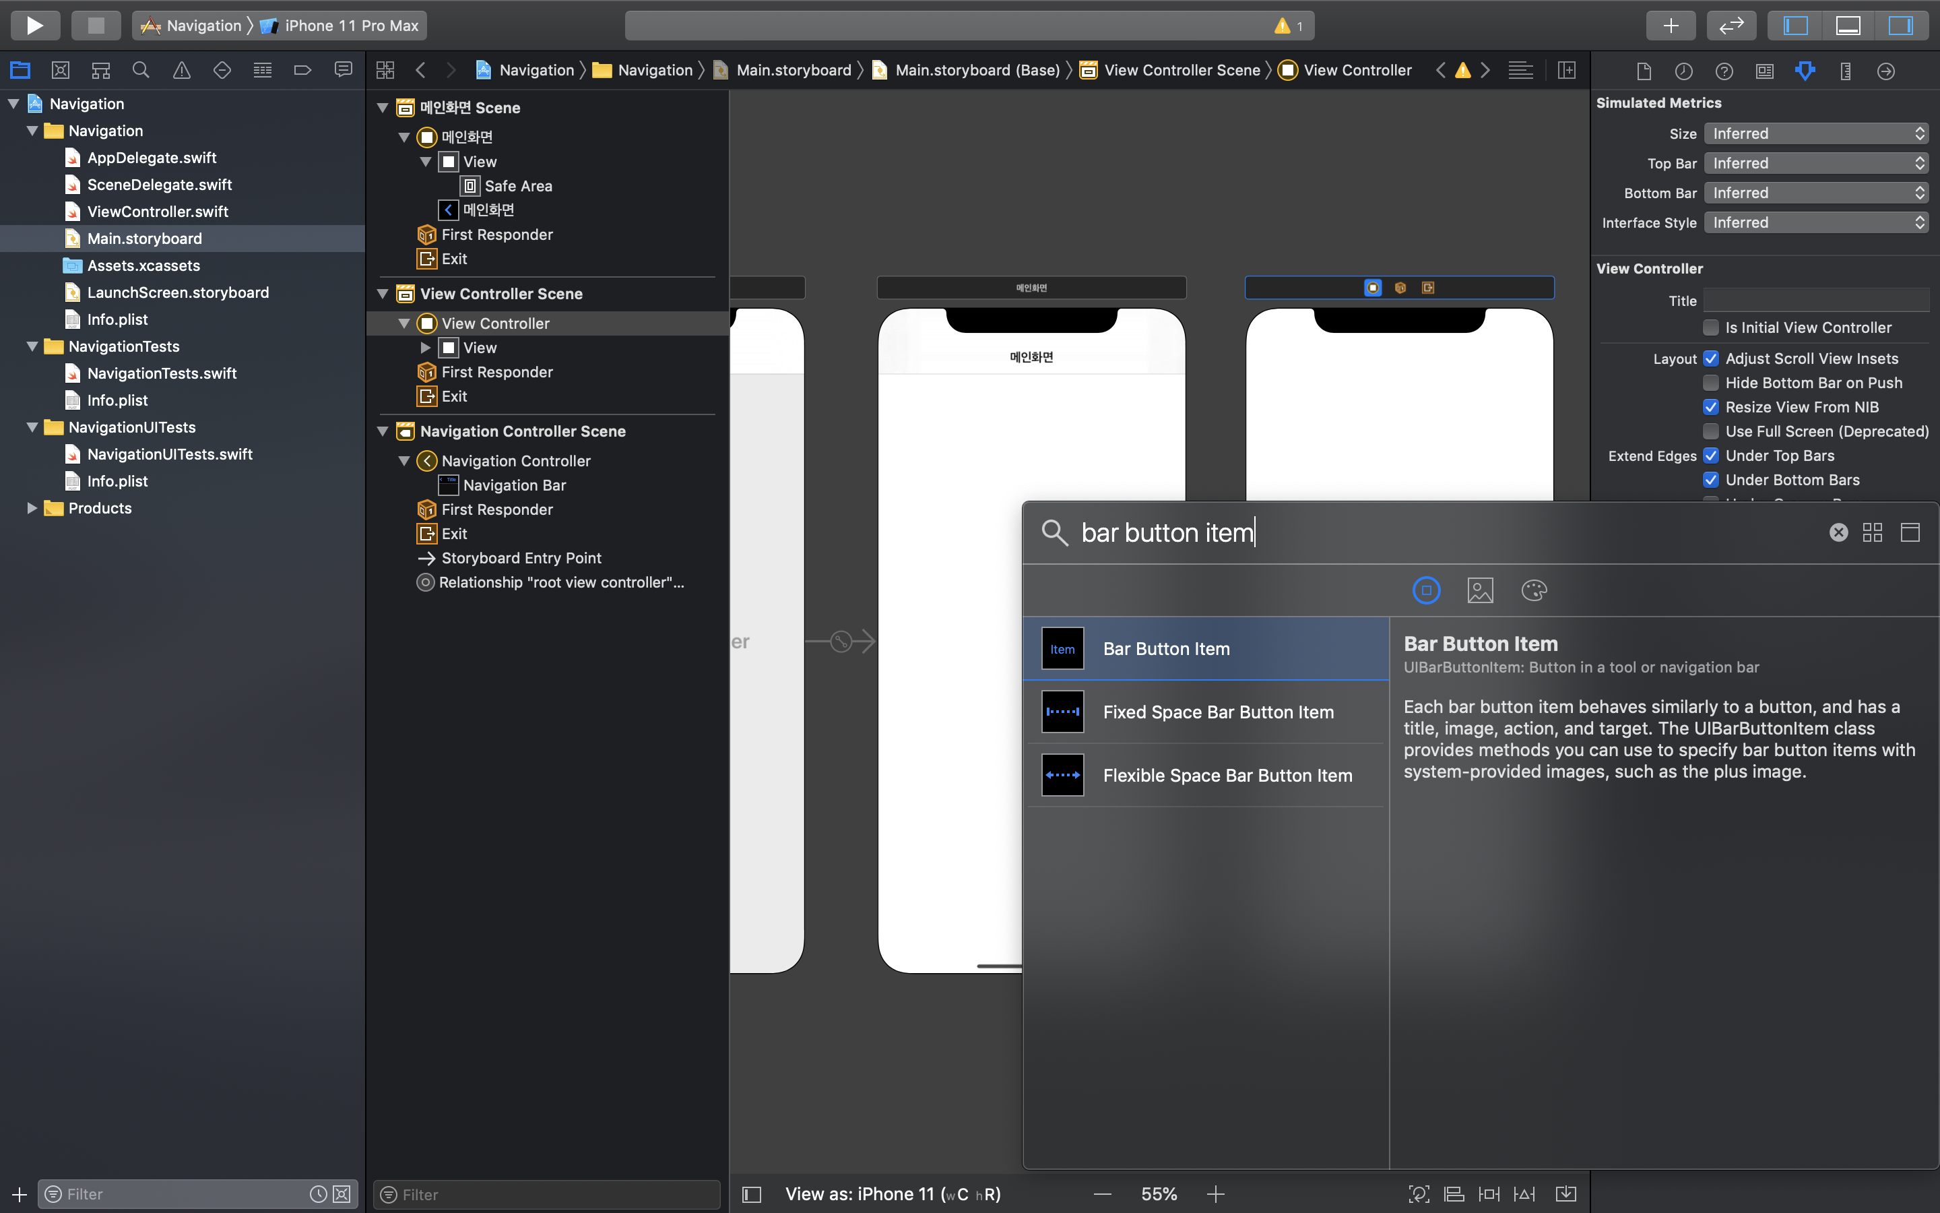Open the Issue navigator warning icon
Screen dimensions: 1940x1213
click(182, 71)
